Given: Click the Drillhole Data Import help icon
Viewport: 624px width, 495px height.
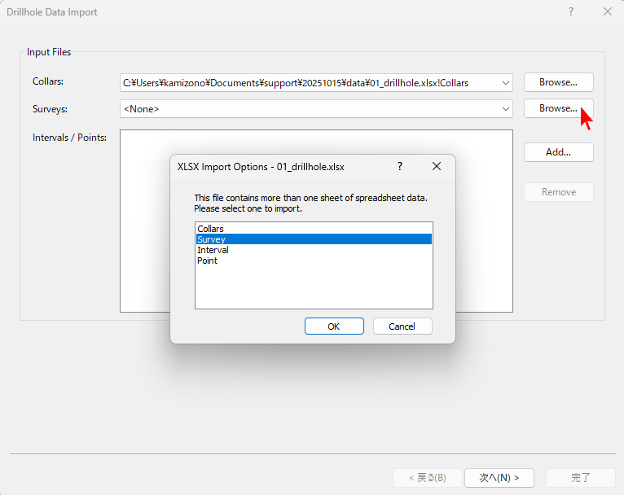Looking at the screenshot, I should pos(570,11).
